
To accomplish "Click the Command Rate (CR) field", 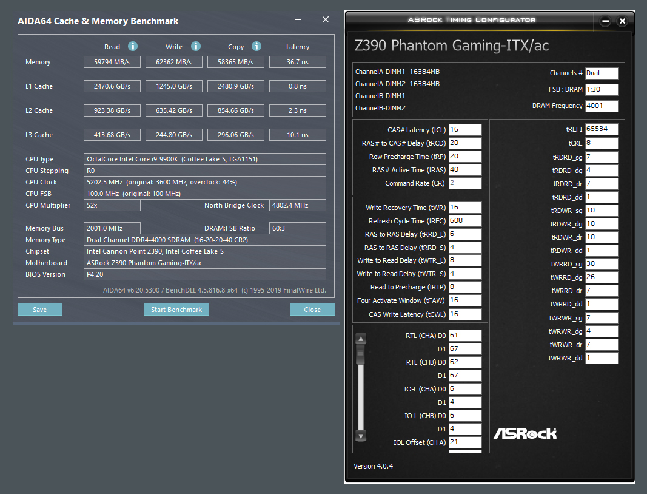I will point(465,183).
